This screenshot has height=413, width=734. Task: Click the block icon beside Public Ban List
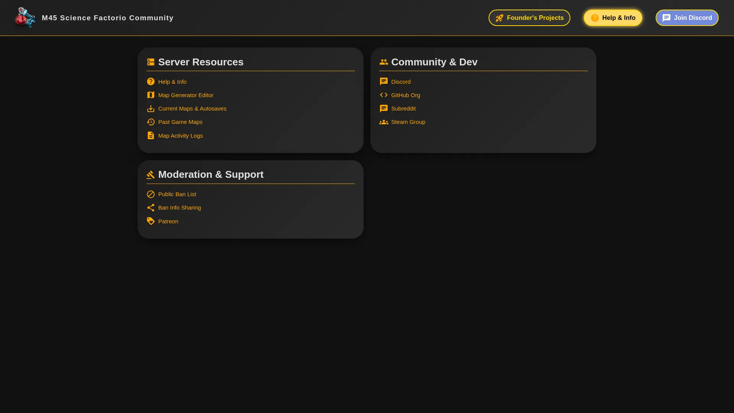[x=151, y=194]
